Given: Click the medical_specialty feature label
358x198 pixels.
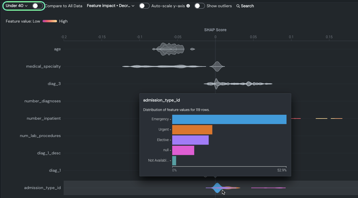Looking at the screenshot, I should coord(43,66).
